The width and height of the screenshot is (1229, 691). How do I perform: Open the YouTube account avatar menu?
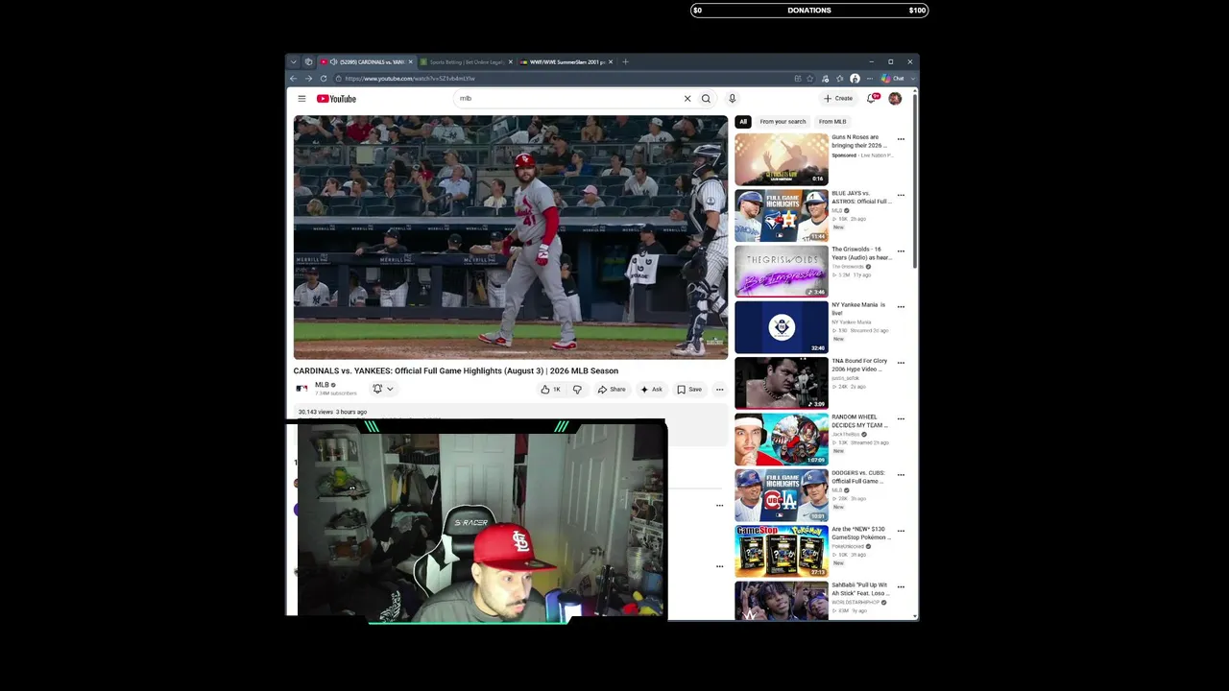click(x=895, y=99)
